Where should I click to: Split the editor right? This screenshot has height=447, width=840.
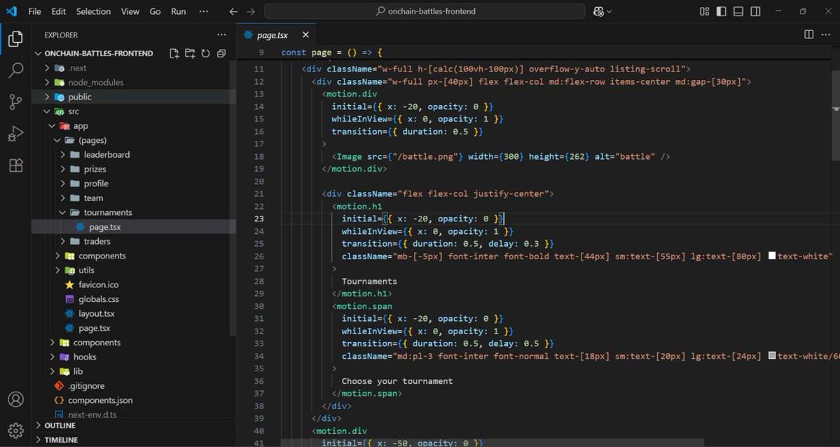(809, 34)
